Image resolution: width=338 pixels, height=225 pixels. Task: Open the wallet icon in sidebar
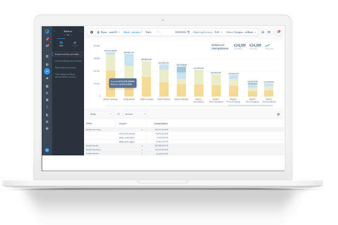click(x=47, y=65)
